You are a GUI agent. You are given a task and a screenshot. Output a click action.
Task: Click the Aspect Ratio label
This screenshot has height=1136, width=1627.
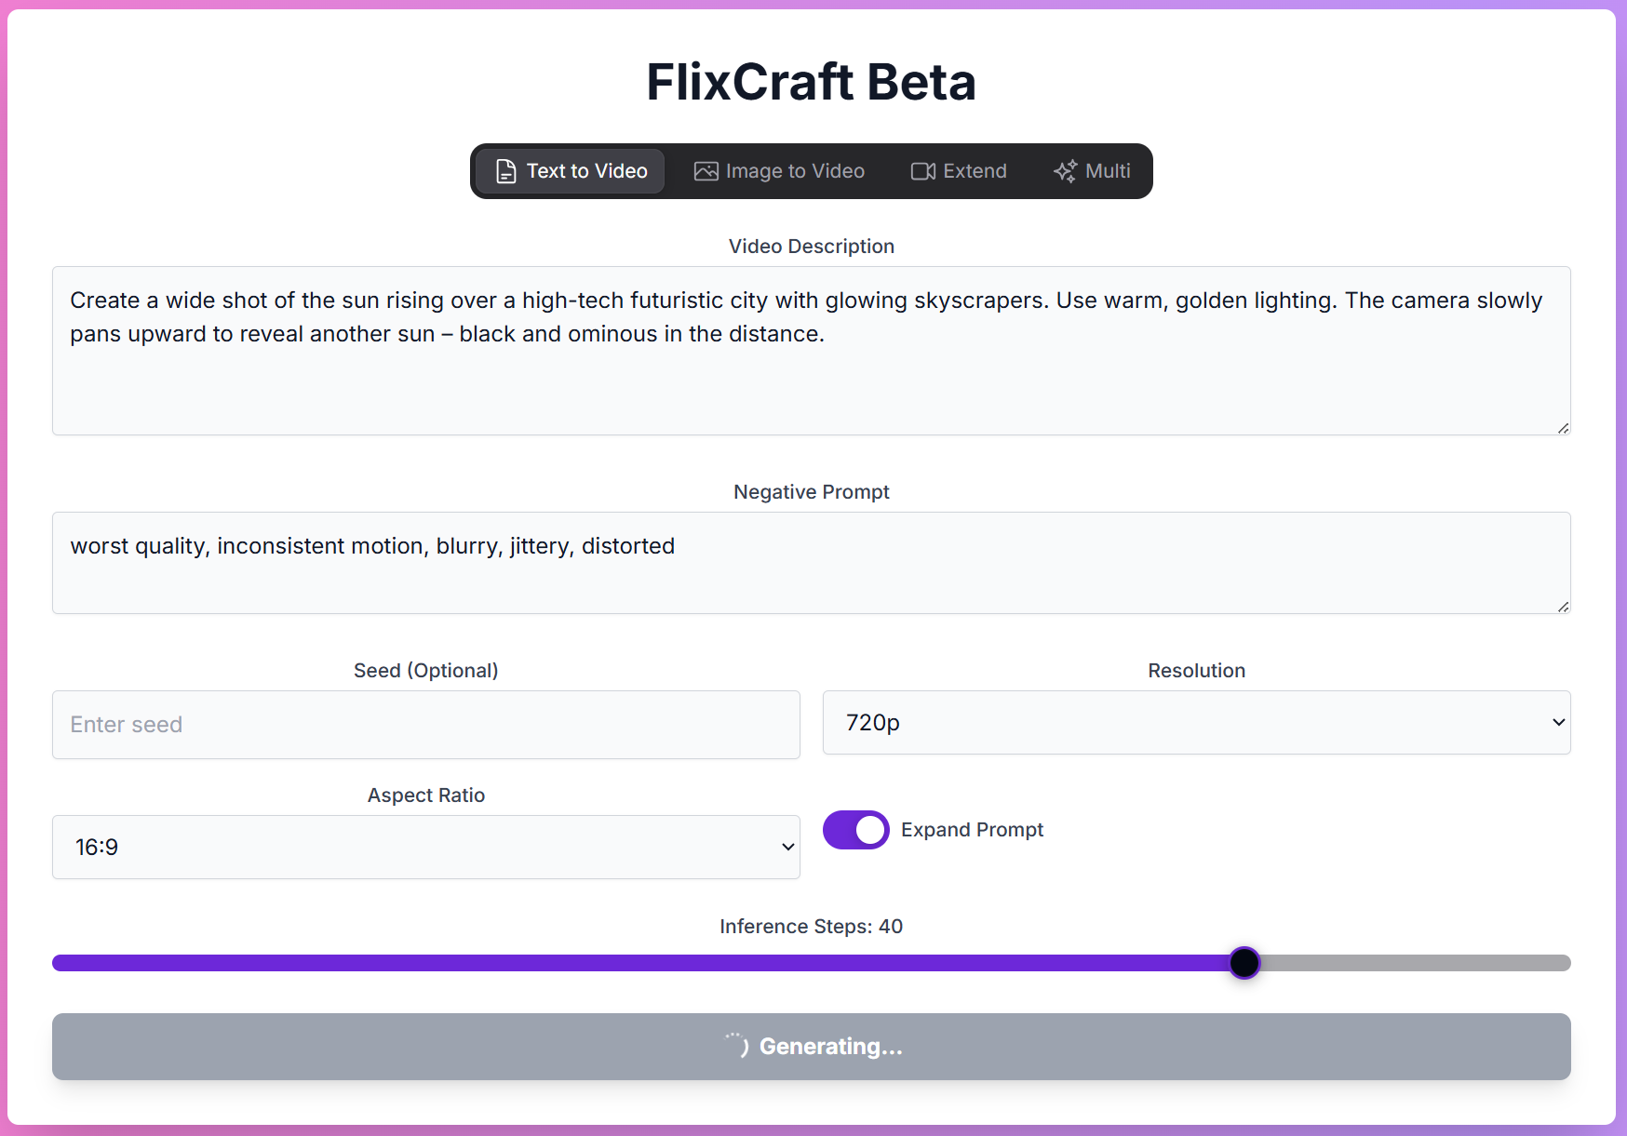426,795
